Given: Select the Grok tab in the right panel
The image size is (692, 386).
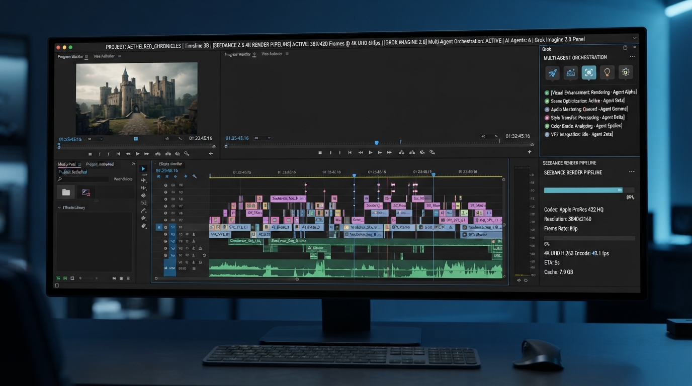Looking at the screenshot, I should click(x=547, y=49).
